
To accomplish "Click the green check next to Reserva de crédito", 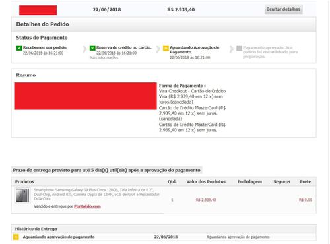I will click(x=92, y=48).
